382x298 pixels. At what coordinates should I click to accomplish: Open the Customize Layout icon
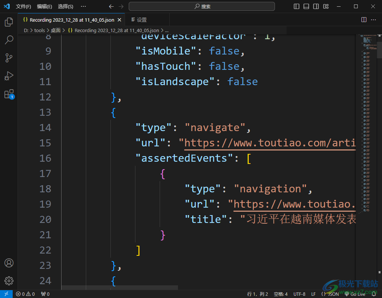(326, 6)
